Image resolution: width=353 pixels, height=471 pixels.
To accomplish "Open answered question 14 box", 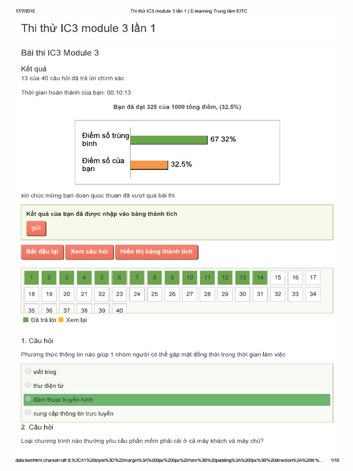I will point(260,277).
